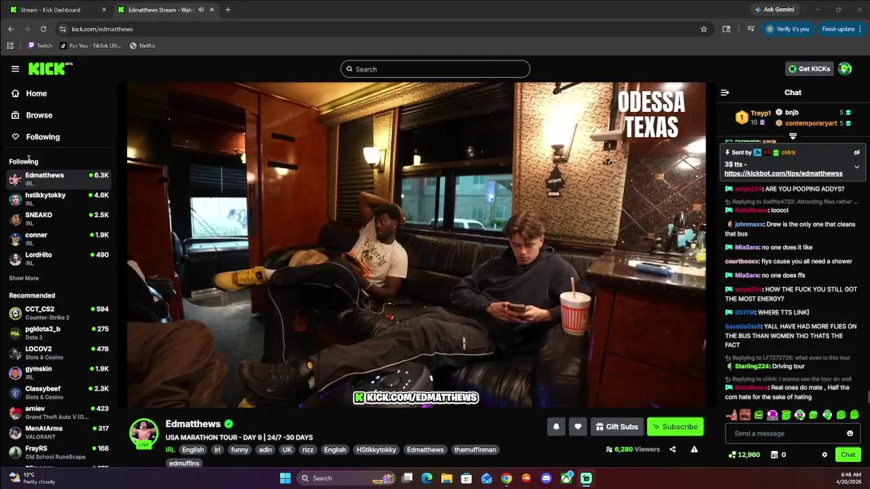Screen dimensions: 870x489
Task: Expand the pinned message chevron
Action: click(856, 166)
